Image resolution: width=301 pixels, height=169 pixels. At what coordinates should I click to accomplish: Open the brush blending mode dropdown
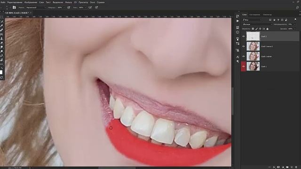click(36, 8)
